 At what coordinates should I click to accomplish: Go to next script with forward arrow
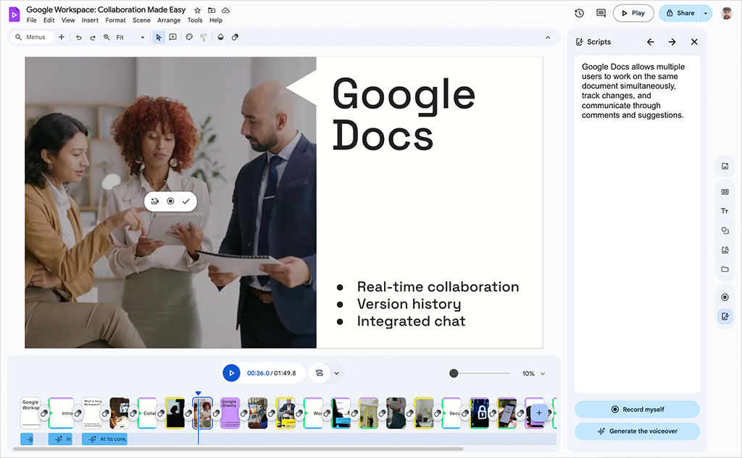[672, 42]
